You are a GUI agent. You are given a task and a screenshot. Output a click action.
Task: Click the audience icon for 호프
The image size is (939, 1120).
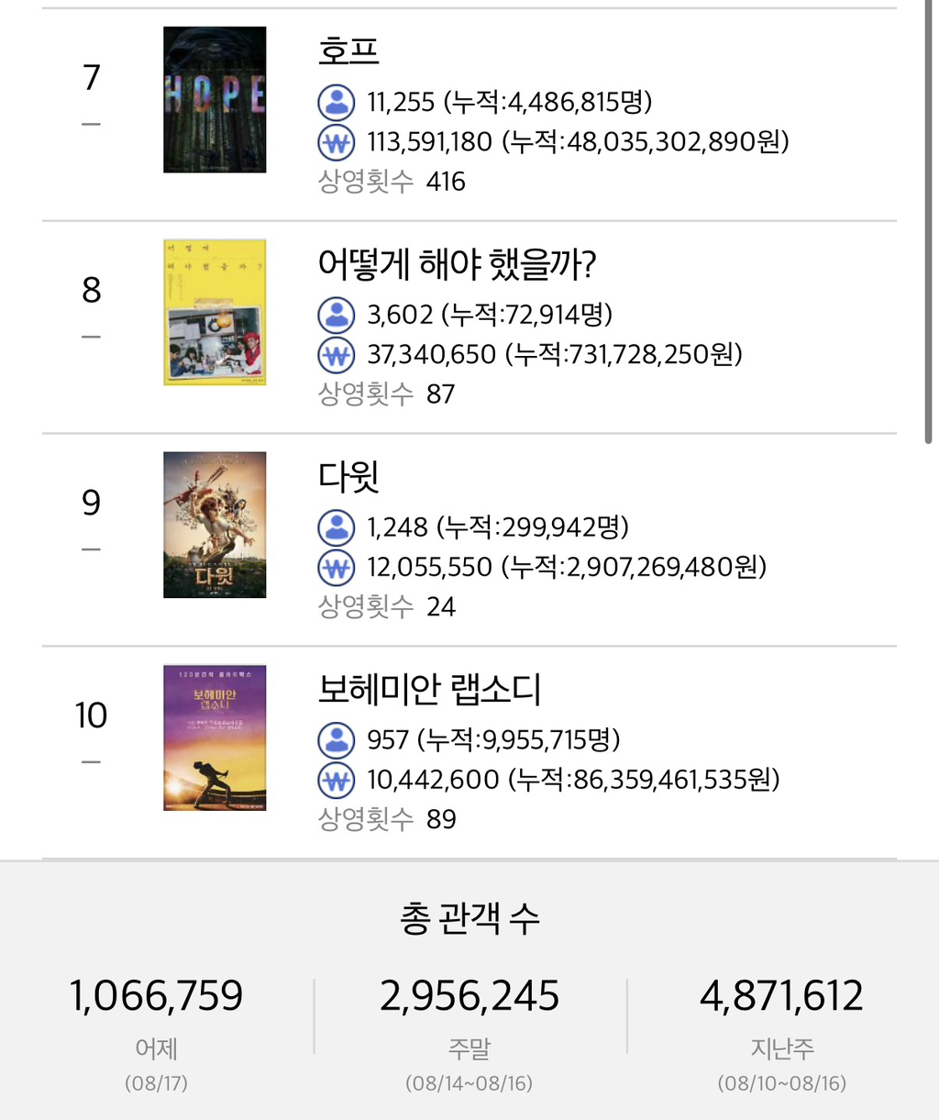pos(337,102)
